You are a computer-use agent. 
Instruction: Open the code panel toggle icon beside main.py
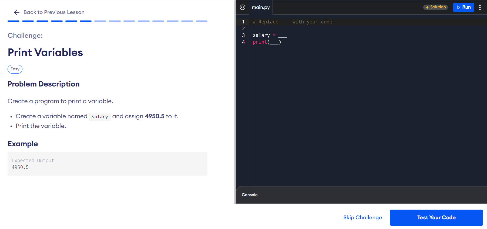pyautogui.click(x=243, y=7)
